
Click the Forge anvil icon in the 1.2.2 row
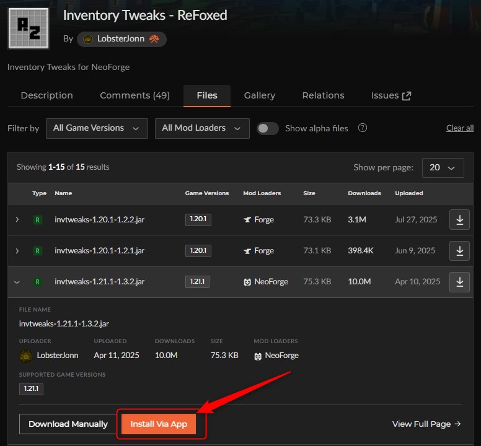(247, 220)
